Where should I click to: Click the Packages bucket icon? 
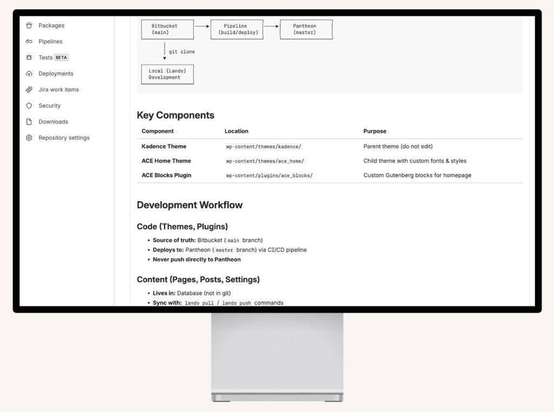pos(29,25)
